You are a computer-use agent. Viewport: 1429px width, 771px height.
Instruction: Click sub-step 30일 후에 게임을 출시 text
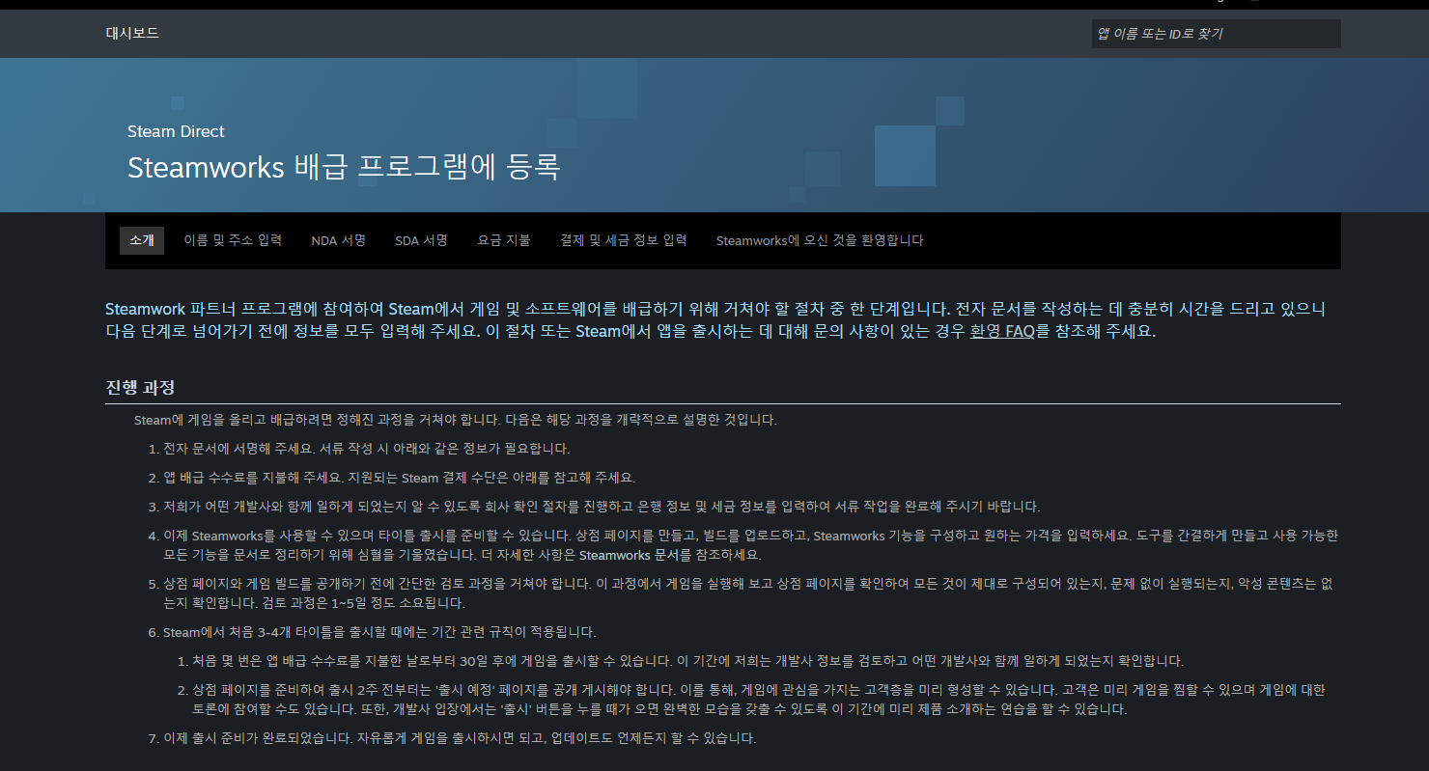687,661
